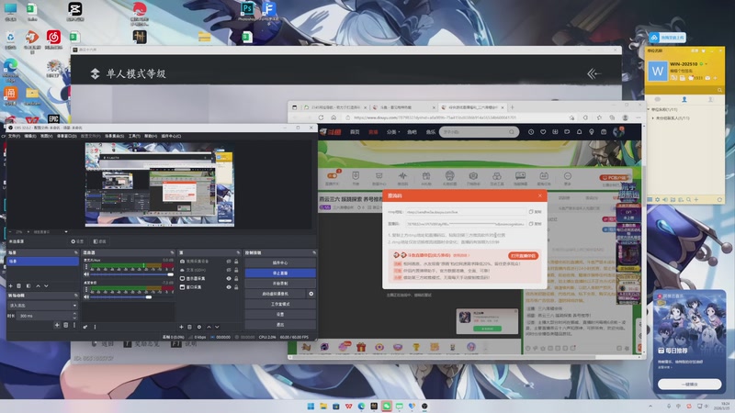Viewport: 735px width, 413px height.
Task: Add a new scene with the plus icon
Action: (11, 285)
